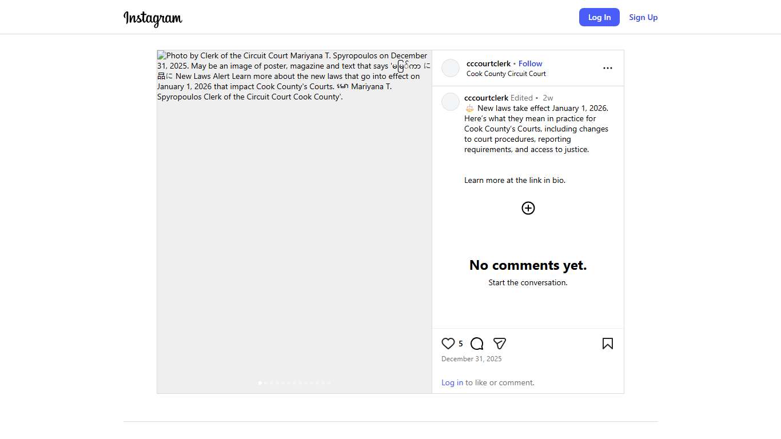Save the post with the bookmark icon
The image size is (781, 439).
[x=607, y=344]
